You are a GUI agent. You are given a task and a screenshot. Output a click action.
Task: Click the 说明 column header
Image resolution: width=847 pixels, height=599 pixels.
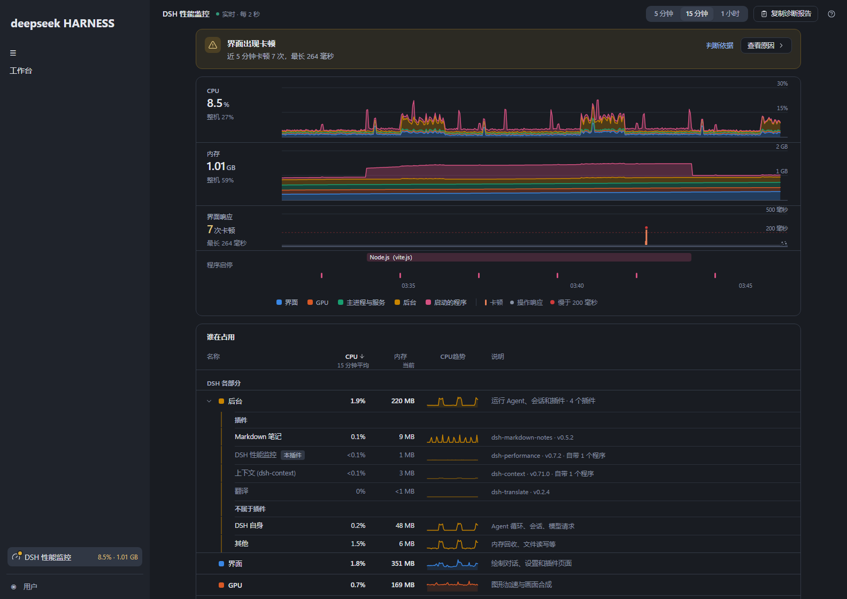tap(498, 357)
